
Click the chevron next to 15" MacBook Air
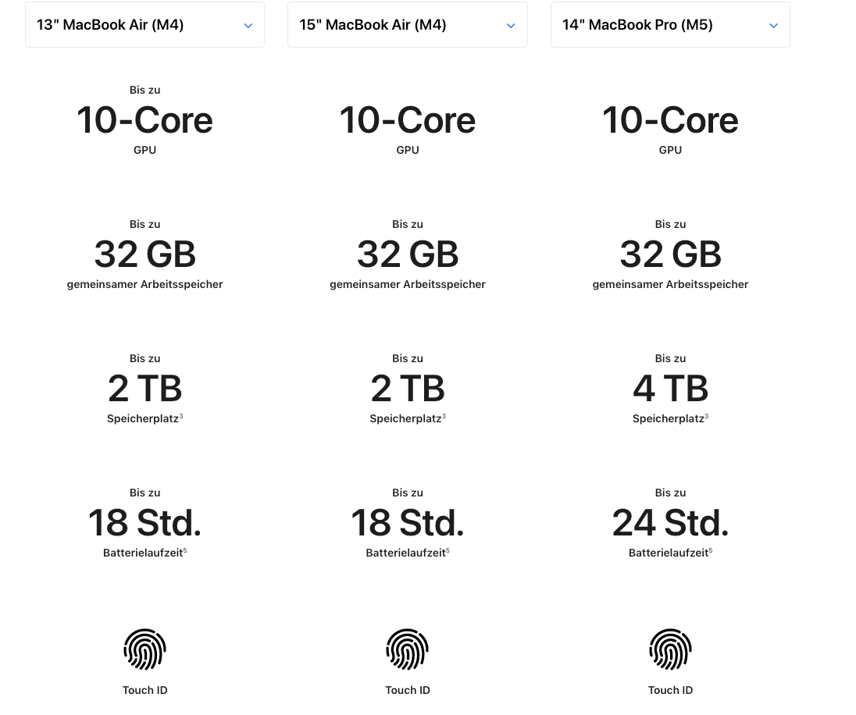coord(510,25)
